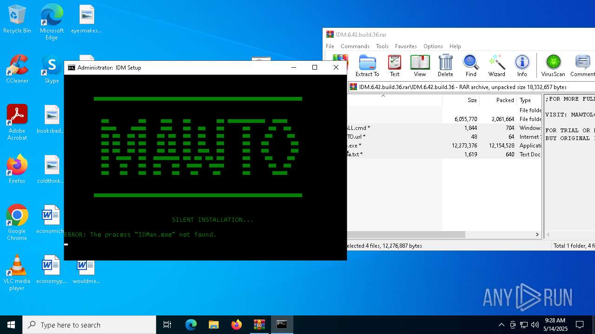Open the Tools menu in WinRAR
This screenshot has height=334, width=595.
coord(382,46)
